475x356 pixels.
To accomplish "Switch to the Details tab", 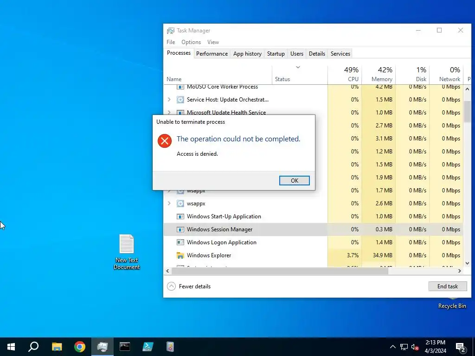I will 317,54.
